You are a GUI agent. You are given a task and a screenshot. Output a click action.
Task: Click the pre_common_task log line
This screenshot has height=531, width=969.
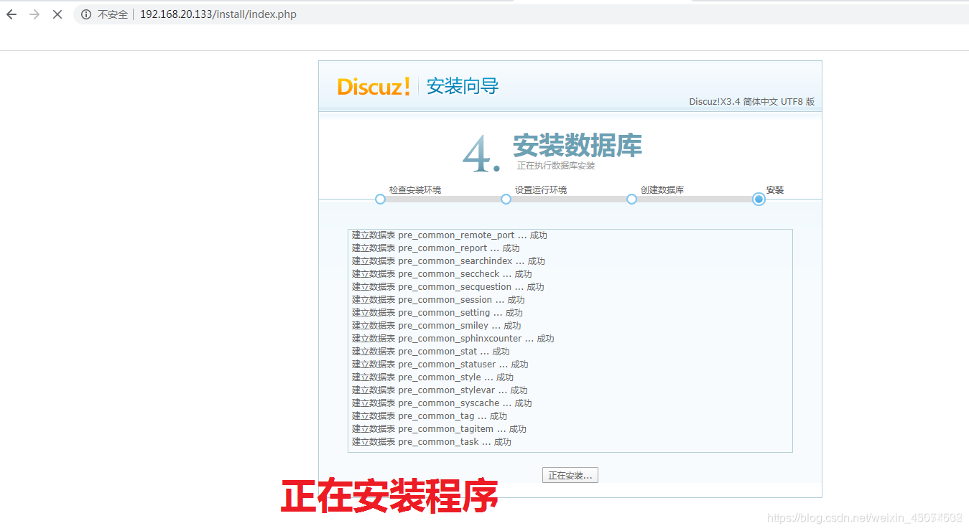(432, 442)
